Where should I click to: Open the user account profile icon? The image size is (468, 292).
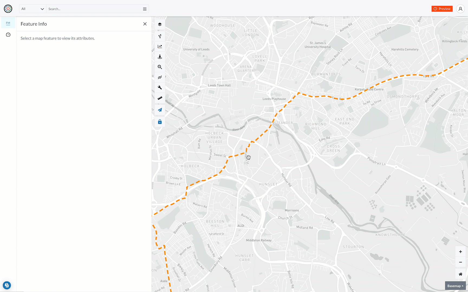(x=460, y=9)
